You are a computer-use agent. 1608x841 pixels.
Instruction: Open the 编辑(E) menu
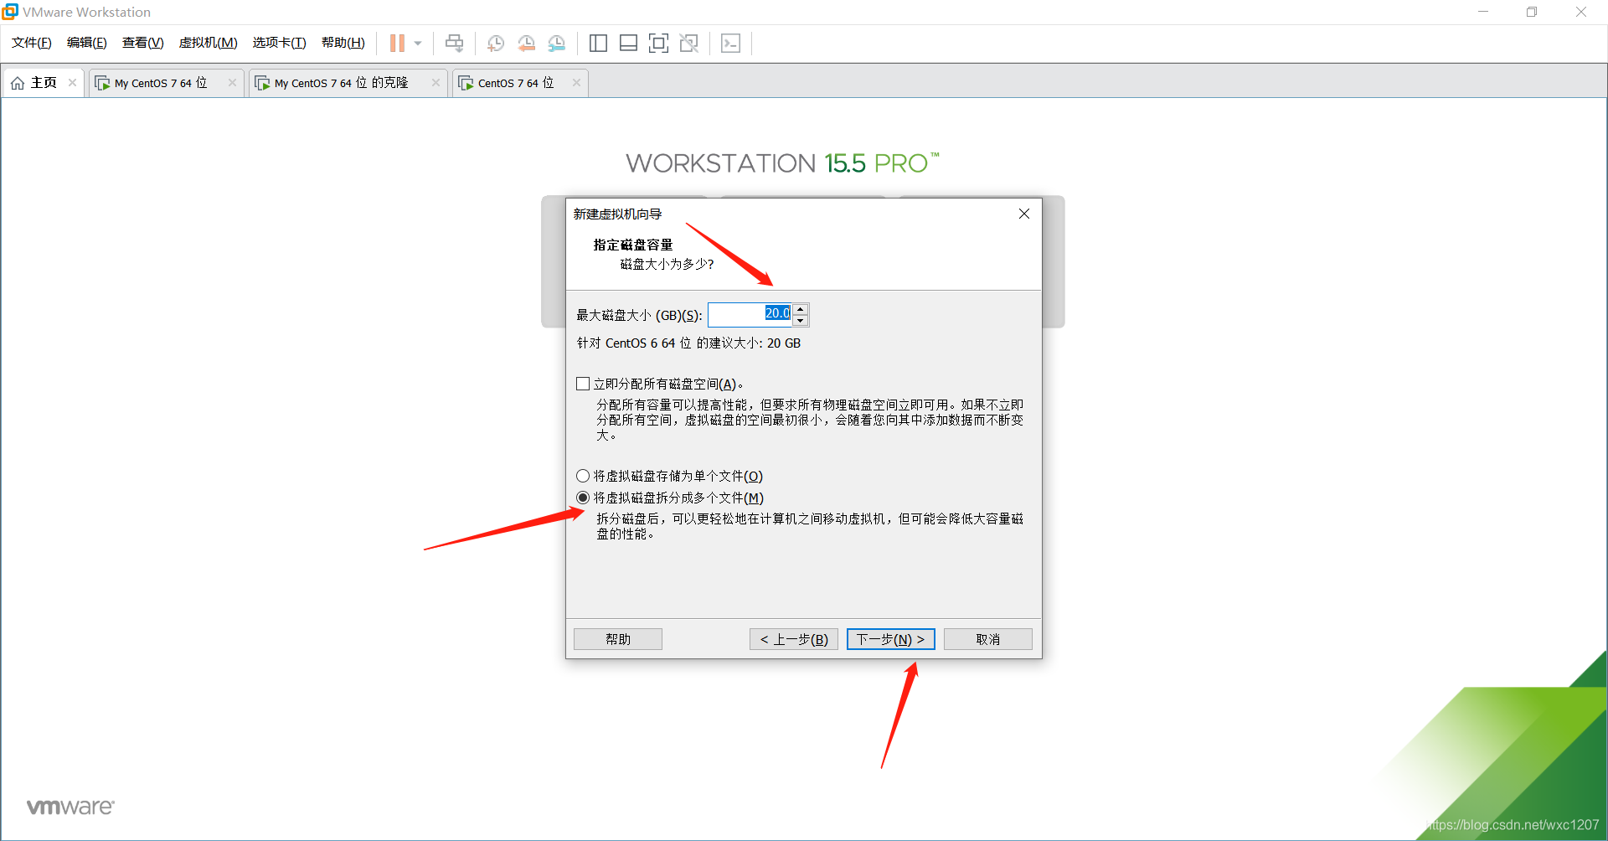tap(87, 43)
